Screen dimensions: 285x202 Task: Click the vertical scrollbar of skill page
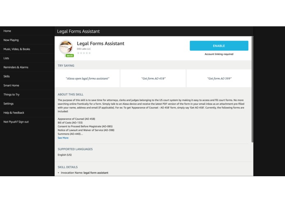(x=252, y=89)
